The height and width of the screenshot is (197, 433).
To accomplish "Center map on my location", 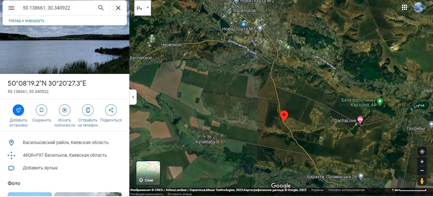I will point(422,152).
